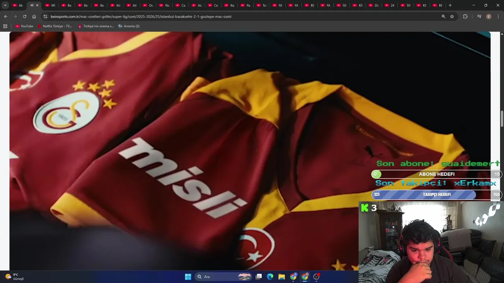Switch to the active Chrome taskbar window
The height and width of the screenshot is (283, 504).
(305, 277)
